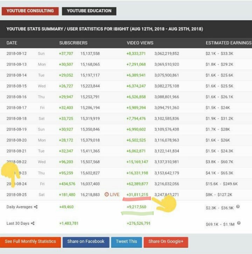Click last 30 days views +276,526,791

(139, 223)
